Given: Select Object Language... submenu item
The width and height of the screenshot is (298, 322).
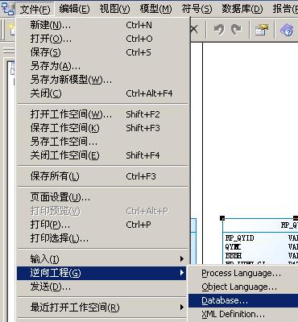Looking at the screenshot, I should click(243, 287).
